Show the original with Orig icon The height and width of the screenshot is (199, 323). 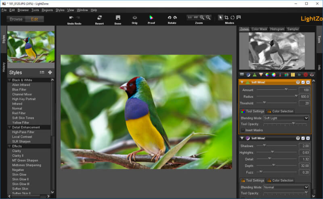[x=134, y=18]
